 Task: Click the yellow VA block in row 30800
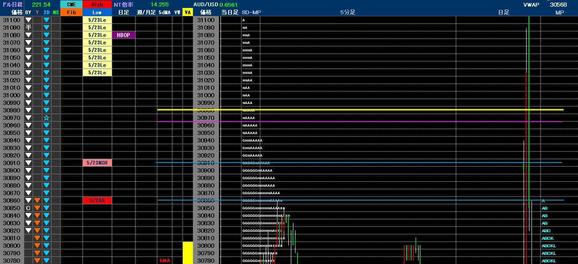point(188,246)
